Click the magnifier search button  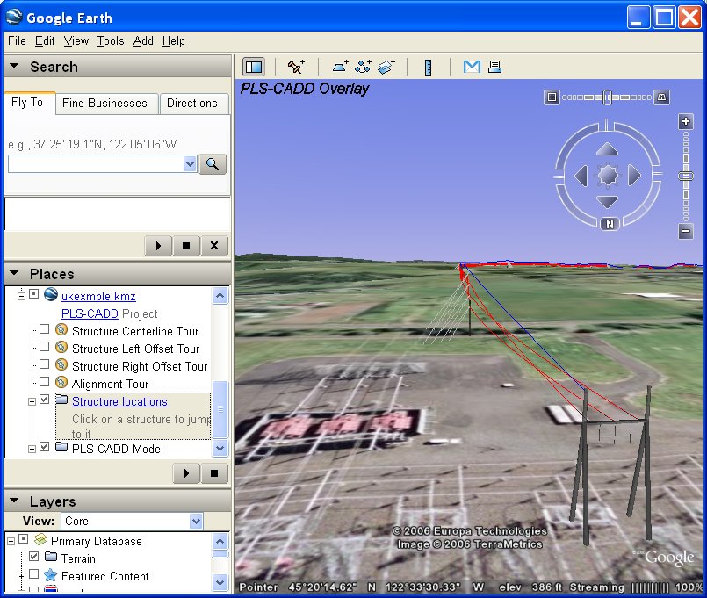click(x=213, y=164)
